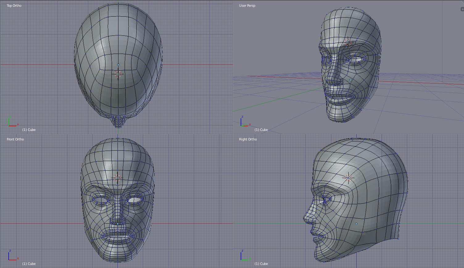Click the striped area-split corner widget
Viewport: 464px width, 268px height.
coord(462,2)
